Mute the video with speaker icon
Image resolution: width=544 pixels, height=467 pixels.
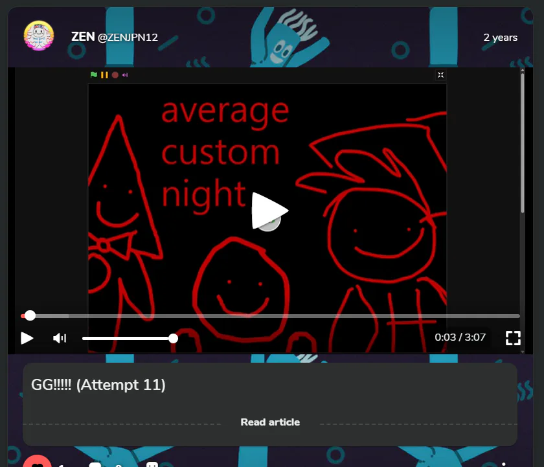tap(60, 338)
